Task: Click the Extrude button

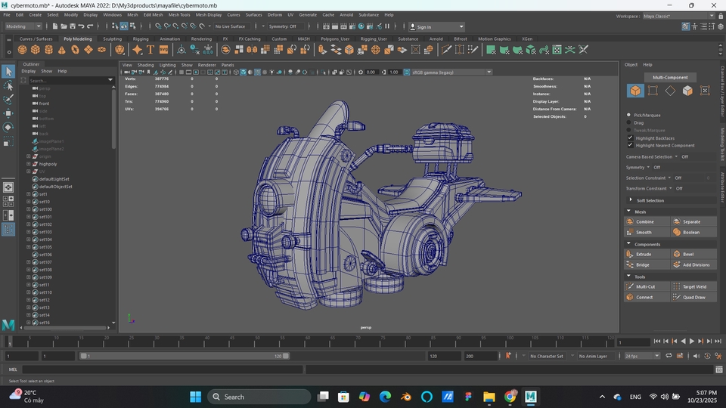Action: pyautogui.click(x=647, y=254)
